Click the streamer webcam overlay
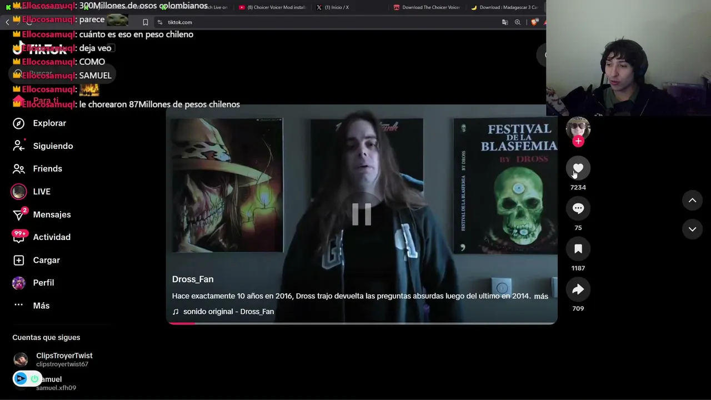Screen dimensions: 711x400 tap(628, 58)
